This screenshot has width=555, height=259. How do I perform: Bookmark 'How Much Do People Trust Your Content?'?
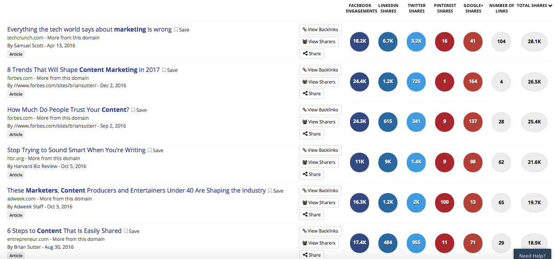tap(139, 110)
